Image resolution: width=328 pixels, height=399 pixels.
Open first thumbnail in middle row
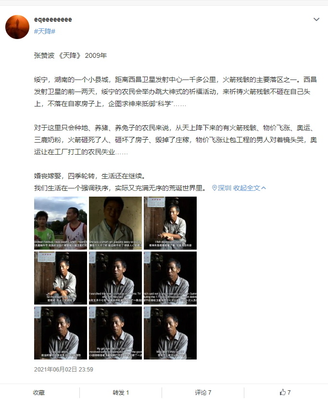point(61,278)
